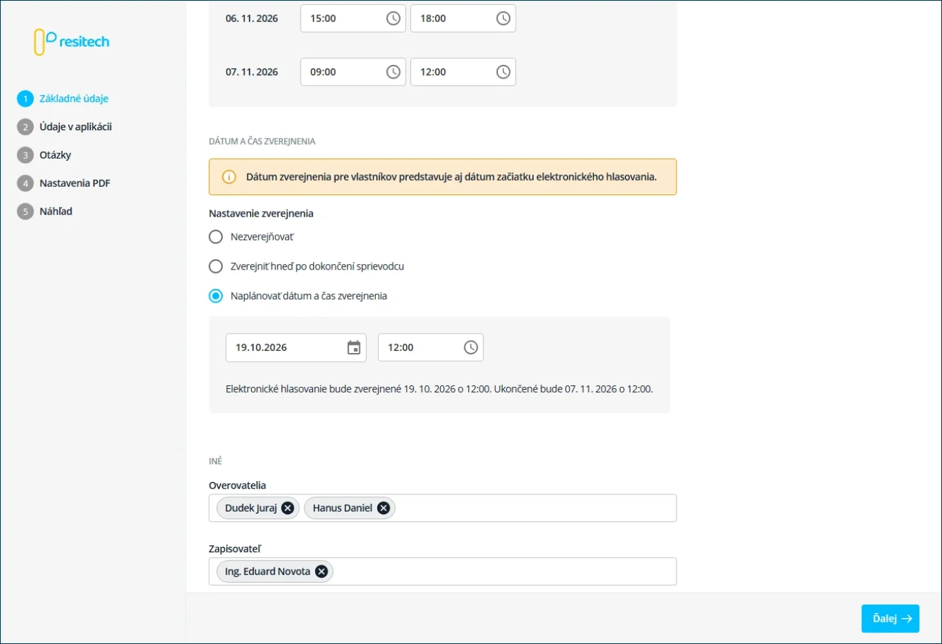Click the 07. 11. 2026 date label
The width and height of the screenshot is (942, 644).
tap(252, 72)
